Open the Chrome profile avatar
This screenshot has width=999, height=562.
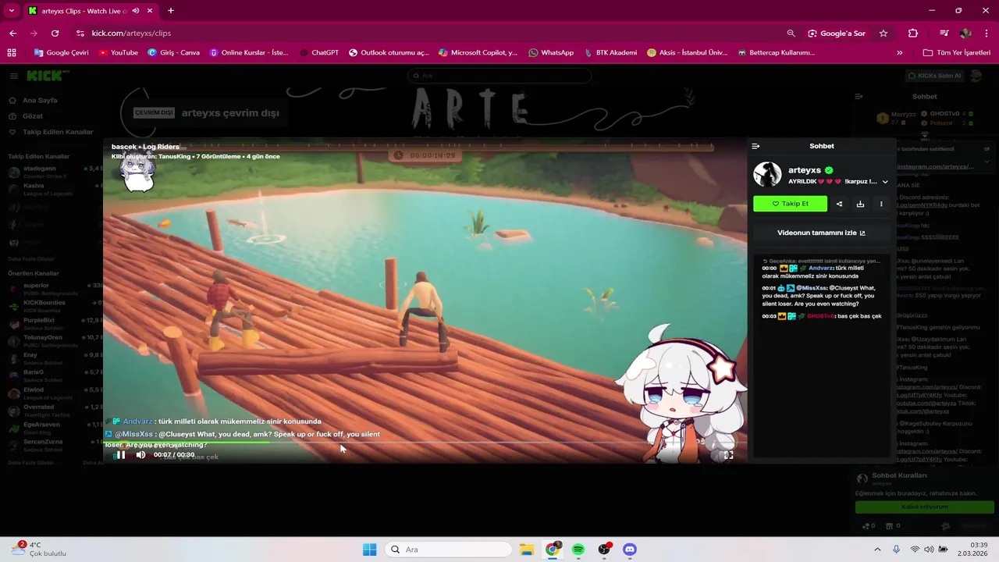coord(965,34)
